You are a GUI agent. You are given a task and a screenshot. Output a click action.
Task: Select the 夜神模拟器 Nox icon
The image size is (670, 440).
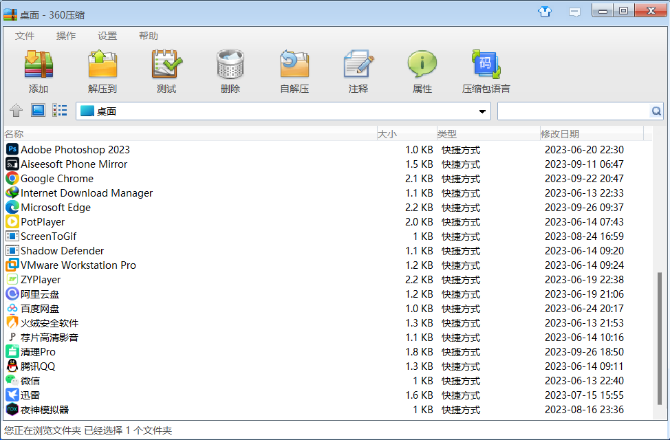[x=12, y=410]
